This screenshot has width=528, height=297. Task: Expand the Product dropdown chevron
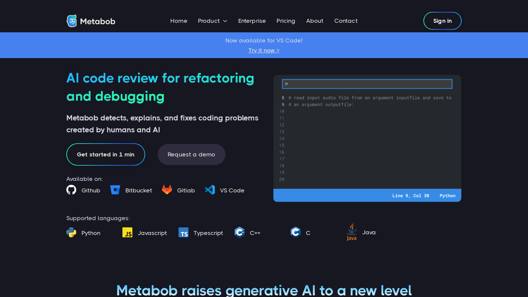(x=225, y=21)
